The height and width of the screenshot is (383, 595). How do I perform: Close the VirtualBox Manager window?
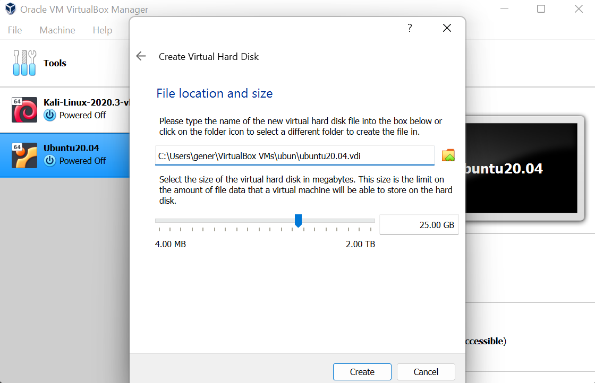pos(579,8)
